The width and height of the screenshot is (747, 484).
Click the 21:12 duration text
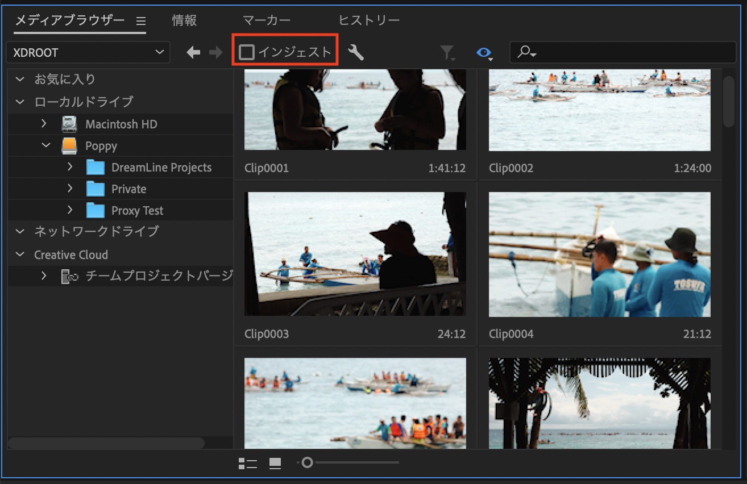pos(697,334)
